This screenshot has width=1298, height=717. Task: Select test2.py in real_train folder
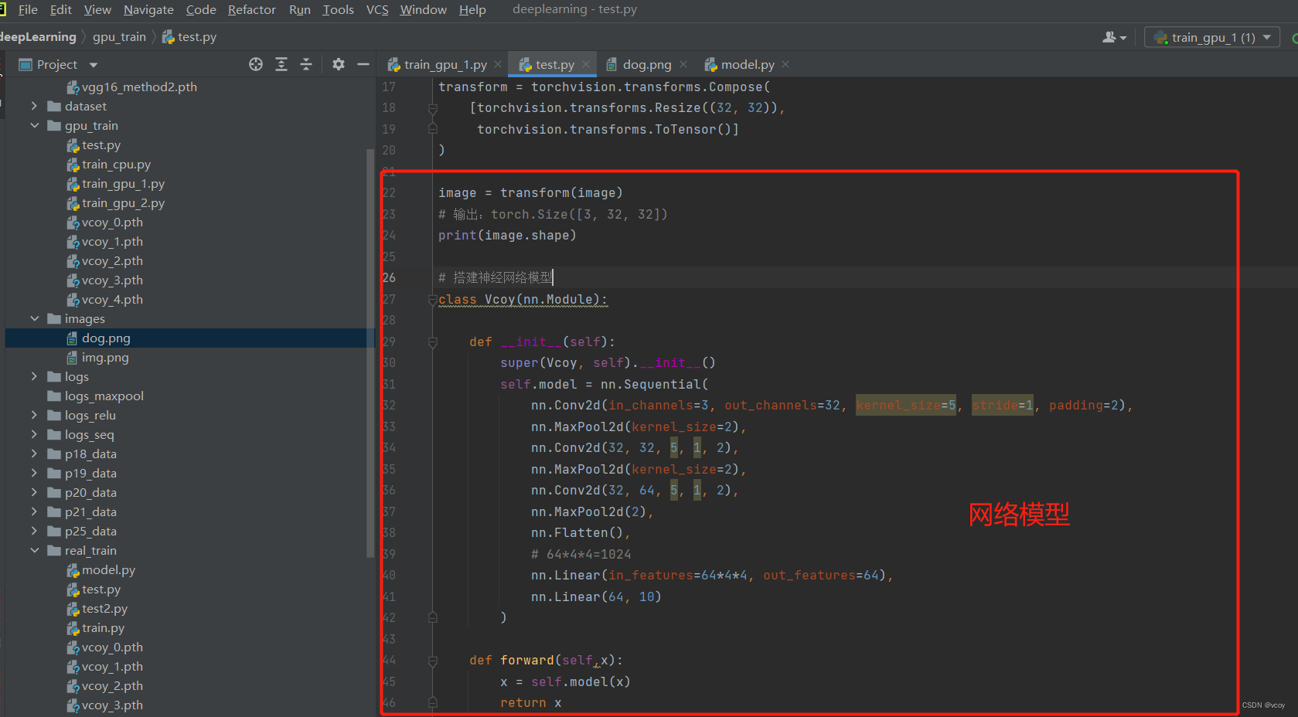(104, 608)
